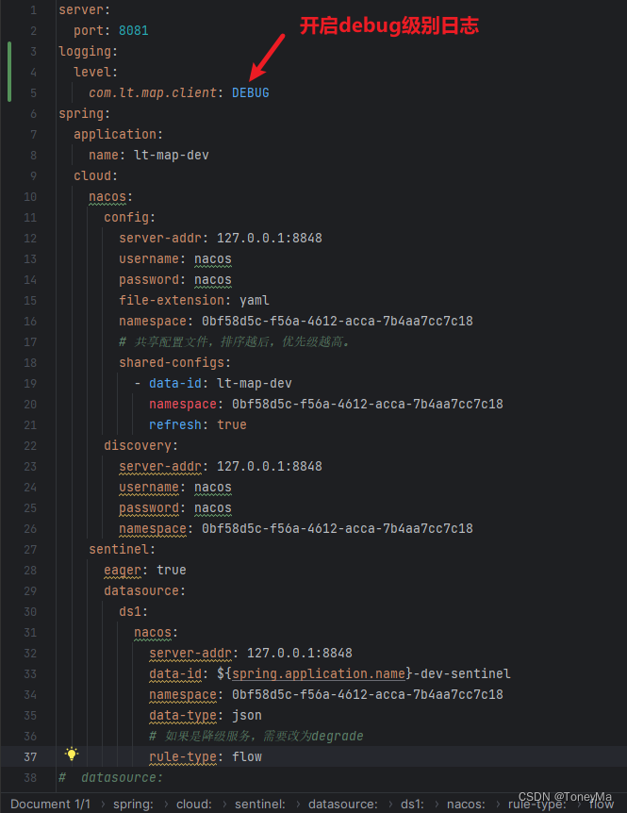Click the 'file-extension' key on line 15
This screenshot has height=813, width=627.
click(x=171, y=300)
